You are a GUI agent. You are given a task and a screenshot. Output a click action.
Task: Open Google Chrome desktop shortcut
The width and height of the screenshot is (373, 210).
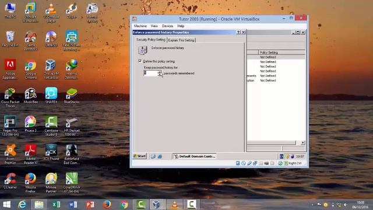[x=30, y=70]
